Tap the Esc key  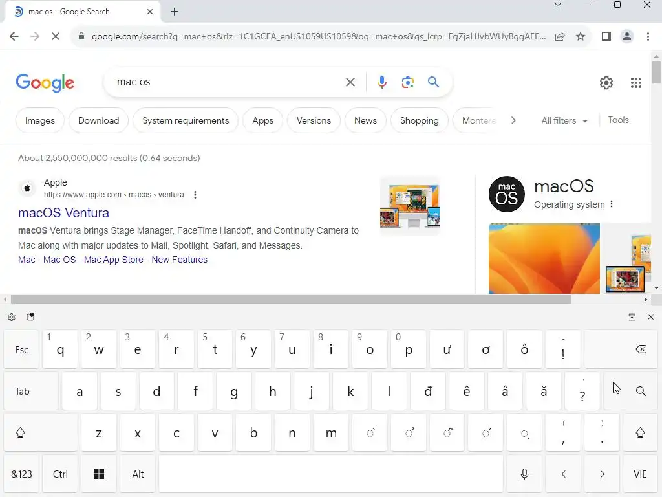pos(21,349)
